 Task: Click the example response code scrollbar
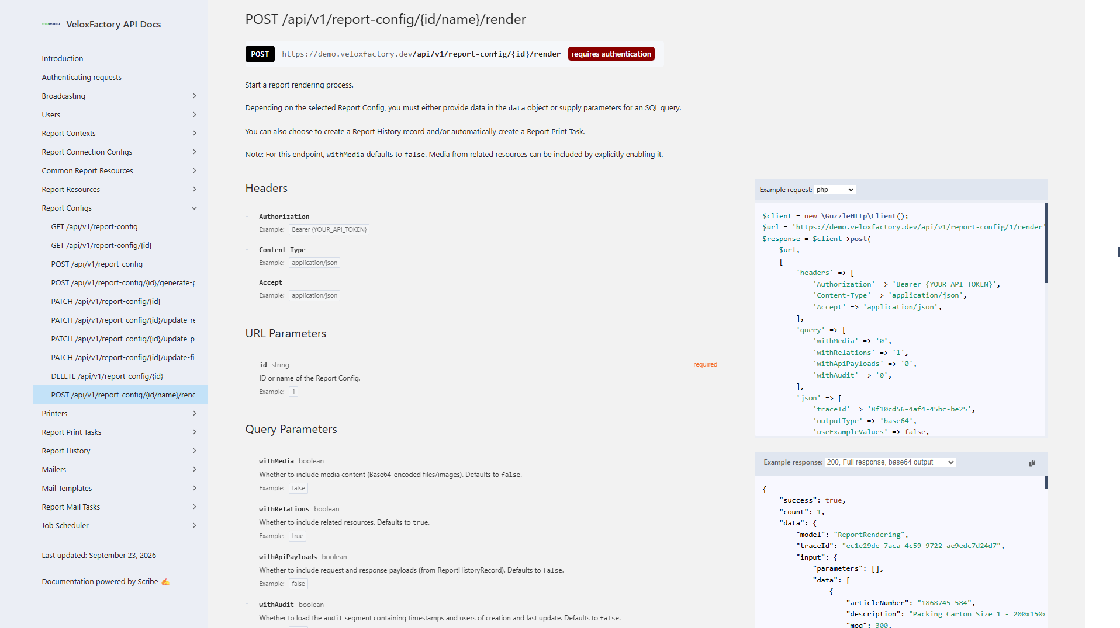[x=1046, y=482]
